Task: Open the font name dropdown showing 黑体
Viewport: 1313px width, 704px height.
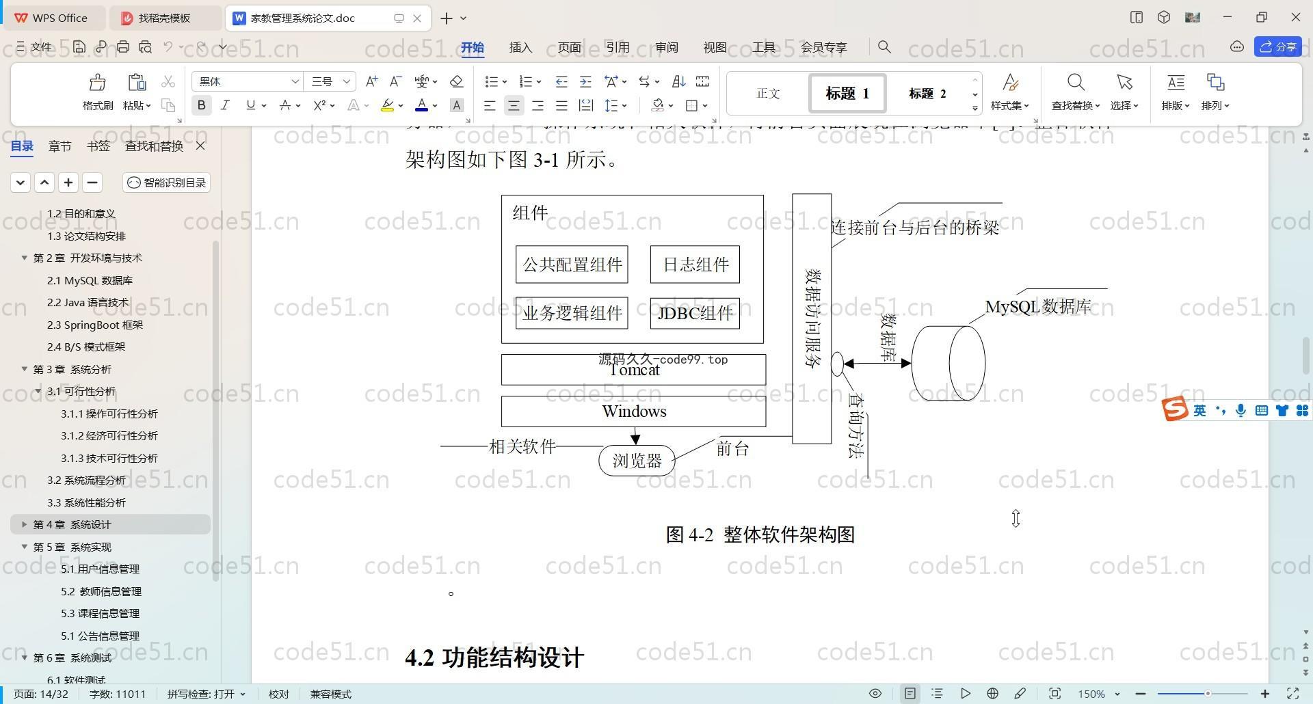Action: pos(295,81)
